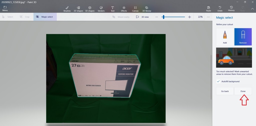Select the 2D shapes tool

tap(78, 9)
